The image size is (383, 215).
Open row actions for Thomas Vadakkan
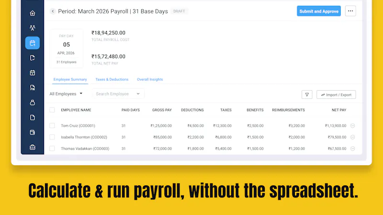click(352, 149)
